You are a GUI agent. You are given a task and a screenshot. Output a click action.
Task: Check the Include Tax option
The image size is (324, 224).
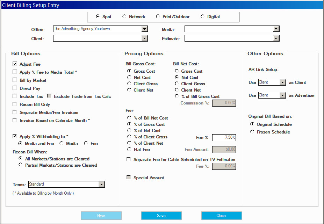(x=15, y=96)
